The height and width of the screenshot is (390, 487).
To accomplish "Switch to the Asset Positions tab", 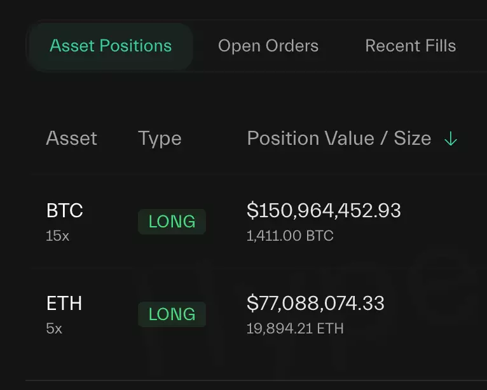I will click(x=111, y=46).
